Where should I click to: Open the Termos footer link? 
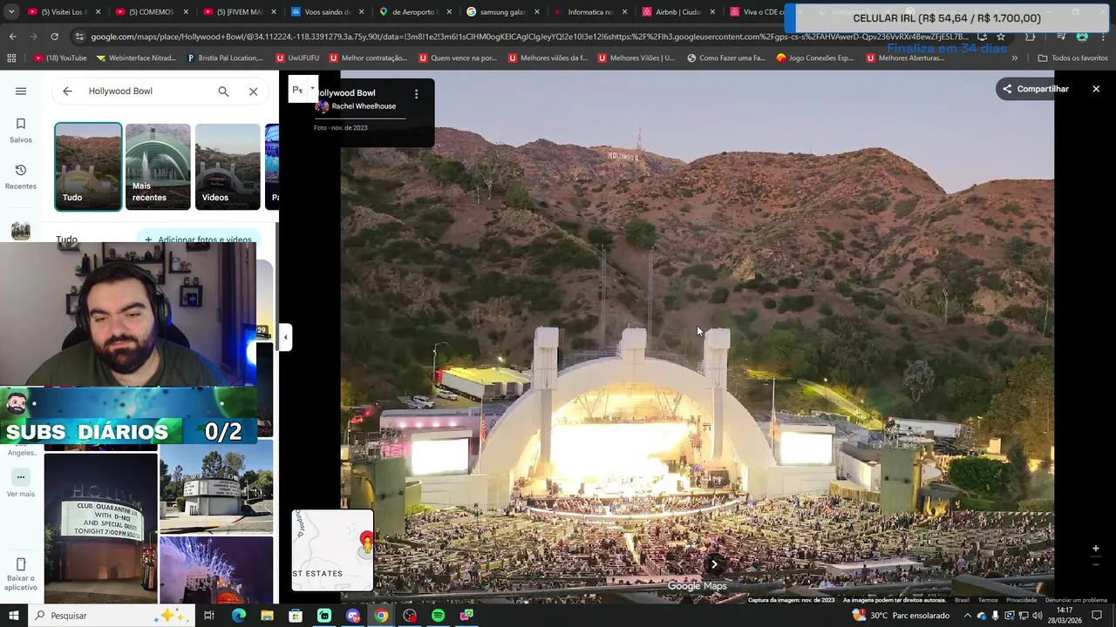pyautogui.click(x=988, y=600)
